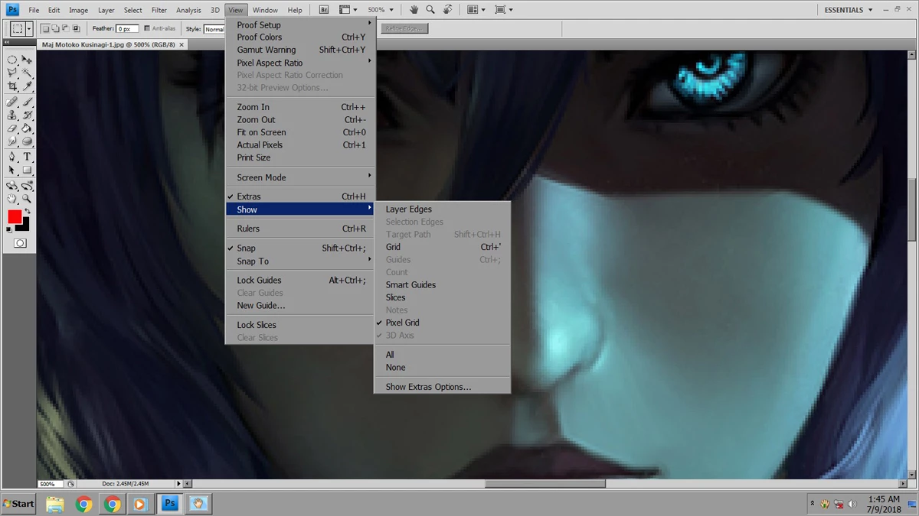Select the Elliptical Marquee tool
This screenshot has width=919, height=516.
coord(12,60)
